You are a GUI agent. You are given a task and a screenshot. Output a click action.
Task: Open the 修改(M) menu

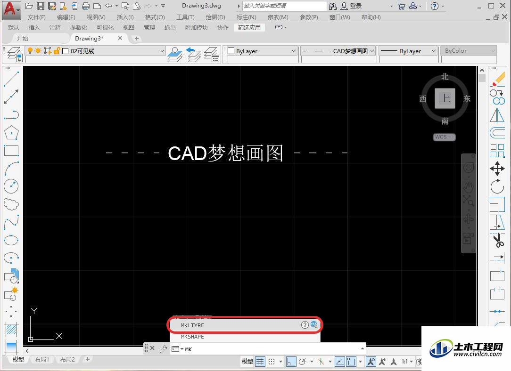click(x=278, y=17)
